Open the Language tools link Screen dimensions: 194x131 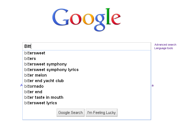point(164,48)
